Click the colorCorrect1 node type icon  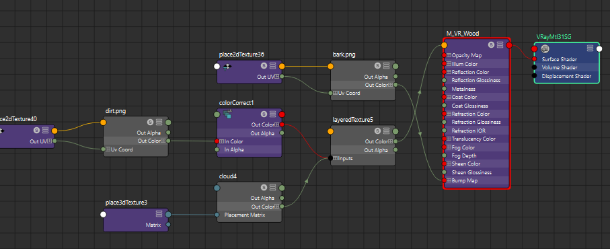click(x=227, y=114)
